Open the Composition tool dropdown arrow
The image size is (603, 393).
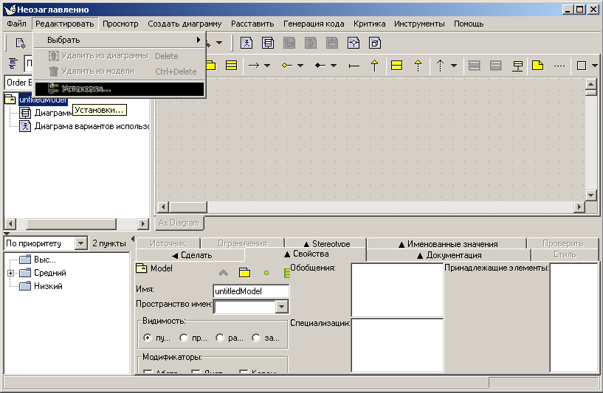(334, 66)
